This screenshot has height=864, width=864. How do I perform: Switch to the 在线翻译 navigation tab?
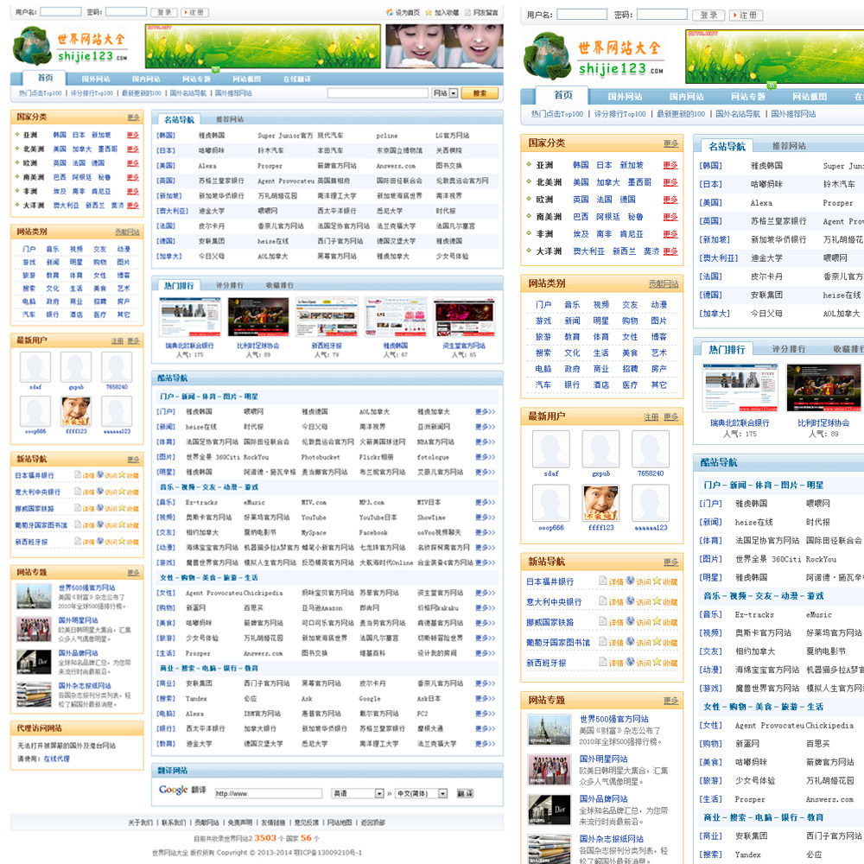pos(297,79)
